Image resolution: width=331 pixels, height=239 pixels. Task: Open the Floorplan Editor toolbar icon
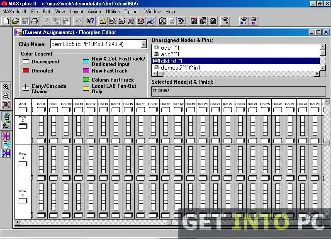[112, 21]
